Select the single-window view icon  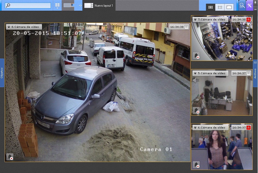coord(229,7)
